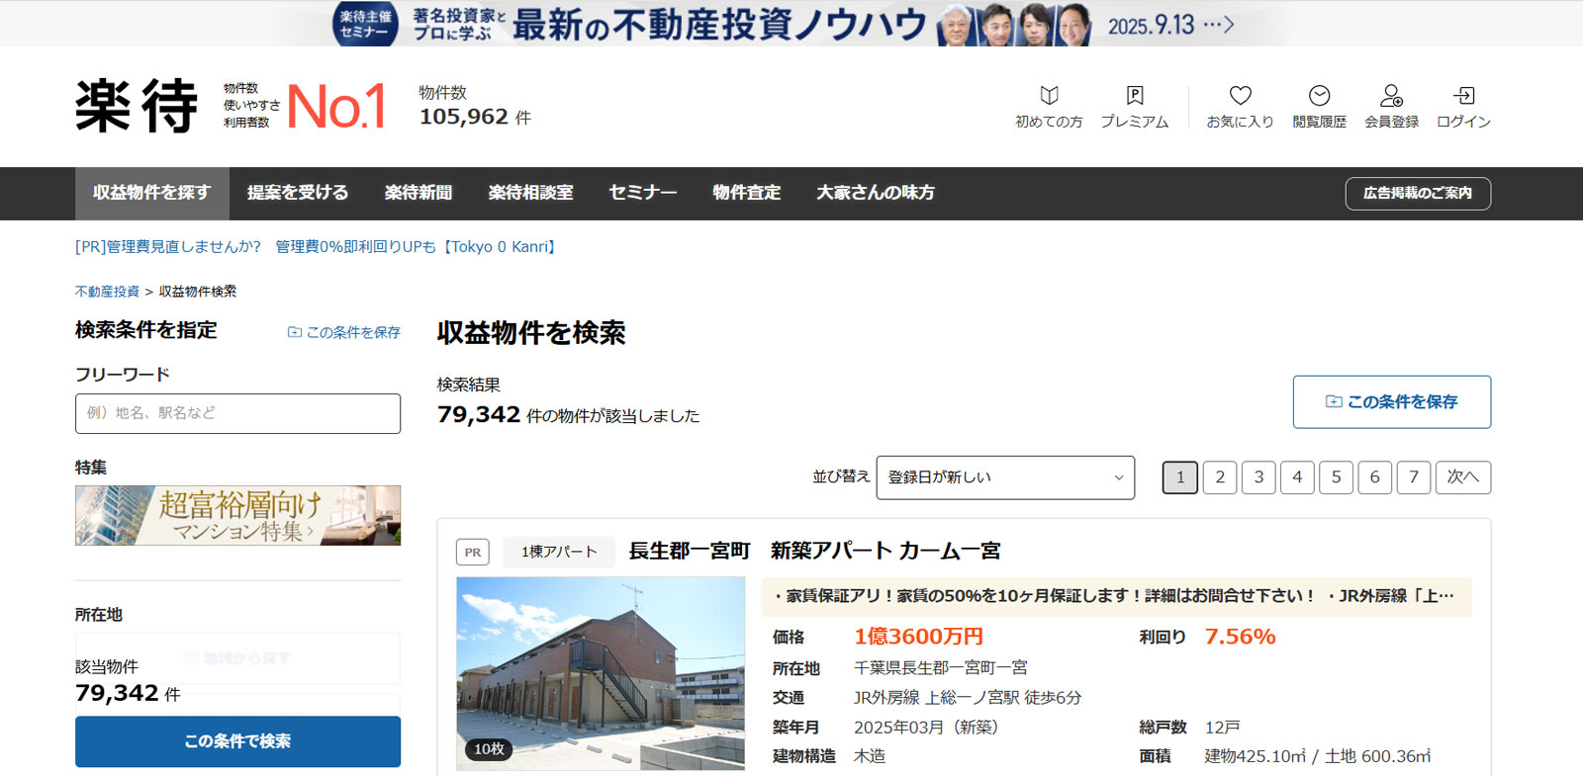Viewport: 1583px width, 776px height.
Task: Go to results page 7
Action: (x=1414, y=477)
